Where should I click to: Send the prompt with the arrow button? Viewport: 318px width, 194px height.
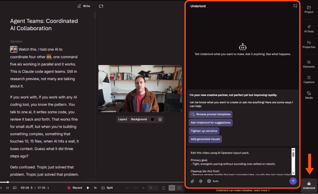tap(293, 181)
